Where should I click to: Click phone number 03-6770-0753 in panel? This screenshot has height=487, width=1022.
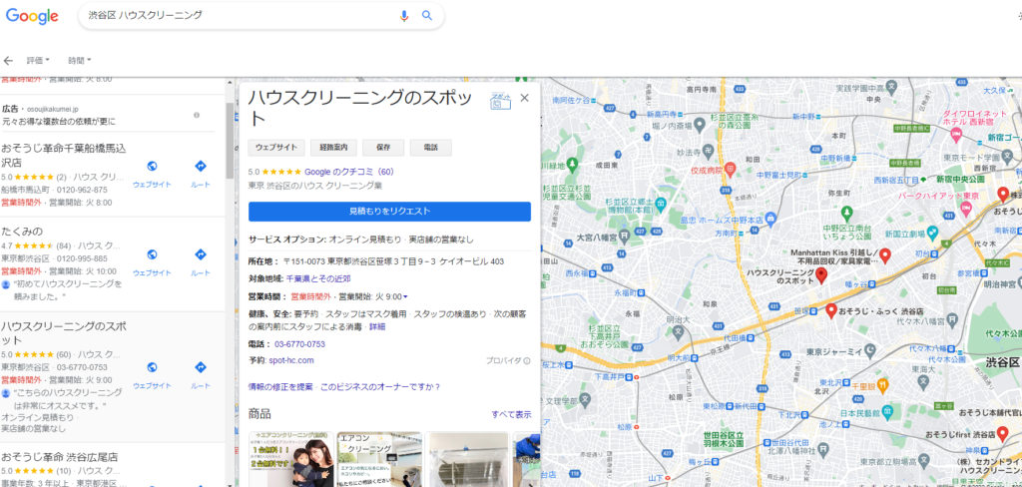(299, 344)
